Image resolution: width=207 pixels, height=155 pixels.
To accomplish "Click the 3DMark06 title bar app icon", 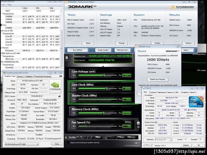I will 66,2.
